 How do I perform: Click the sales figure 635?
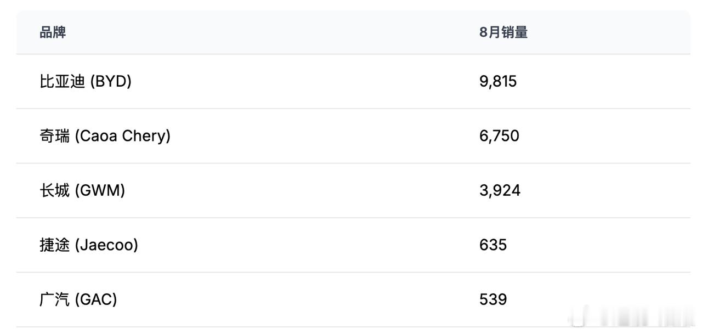(x=493, y=245)
